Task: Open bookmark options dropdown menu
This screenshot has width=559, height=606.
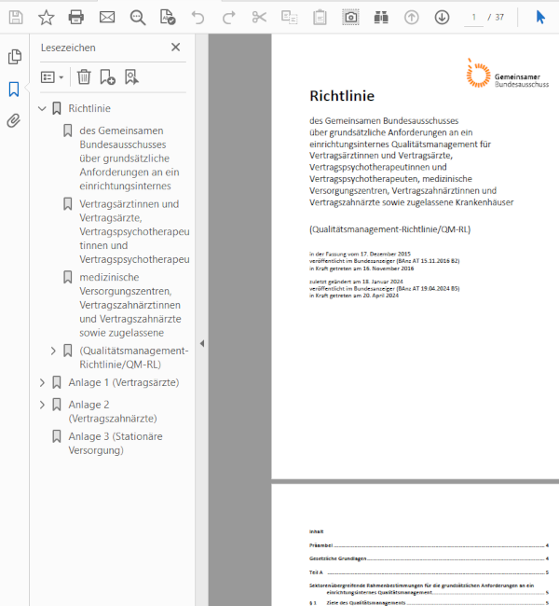Action: click(x=52, y=77)
